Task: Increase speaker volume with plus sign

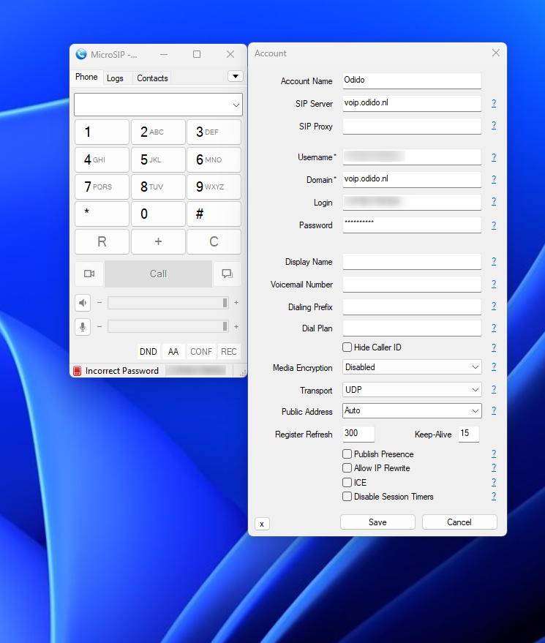Action: (x=236, y=303)
